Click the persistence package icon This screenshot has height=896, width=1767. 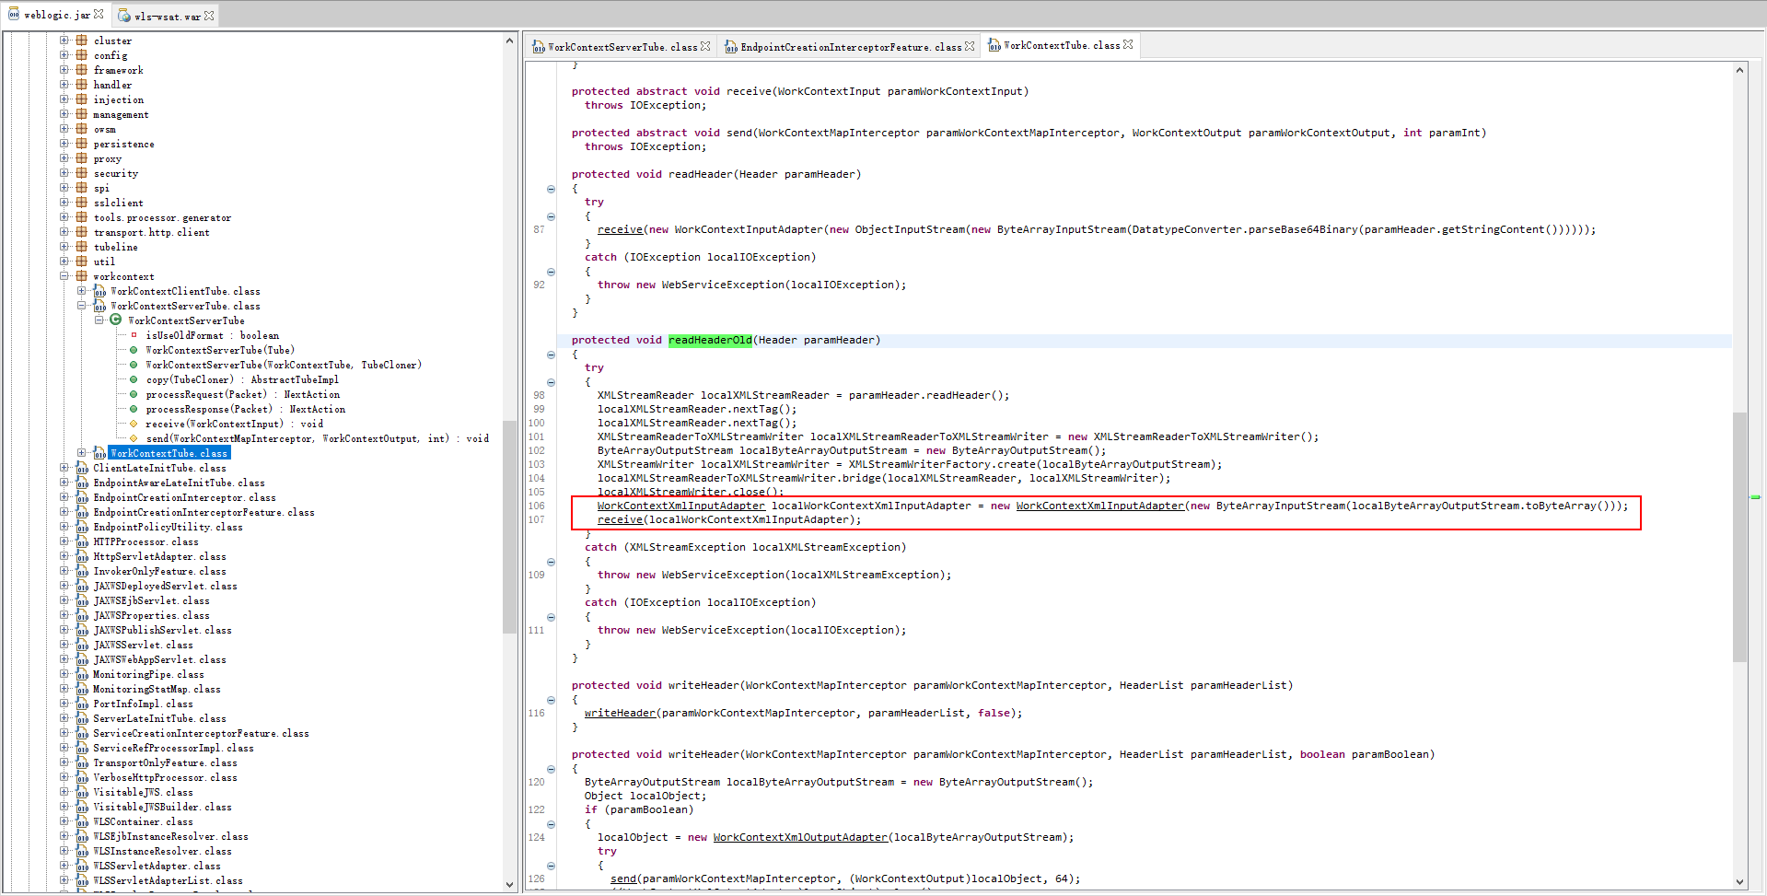[x=82, y=144]
